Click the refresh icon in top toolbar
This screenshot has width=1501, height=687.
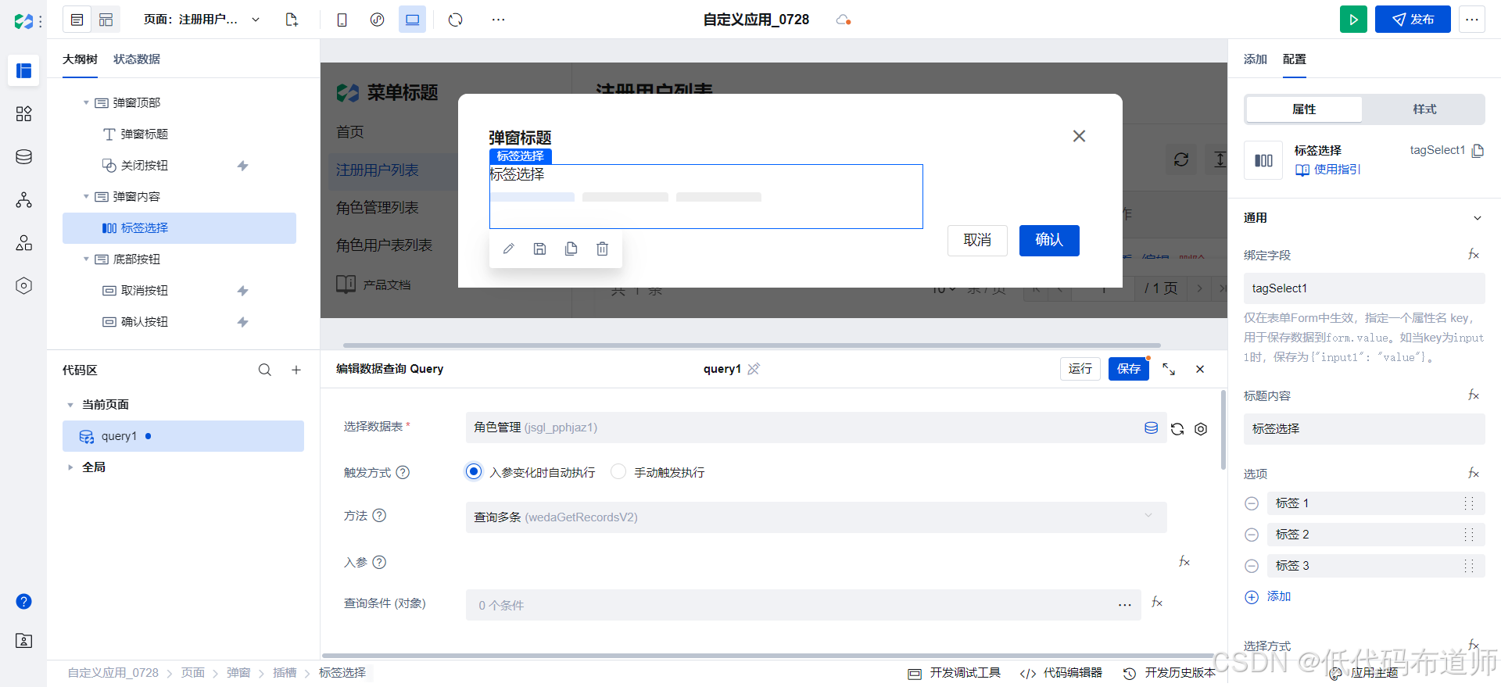pos(456,20)
